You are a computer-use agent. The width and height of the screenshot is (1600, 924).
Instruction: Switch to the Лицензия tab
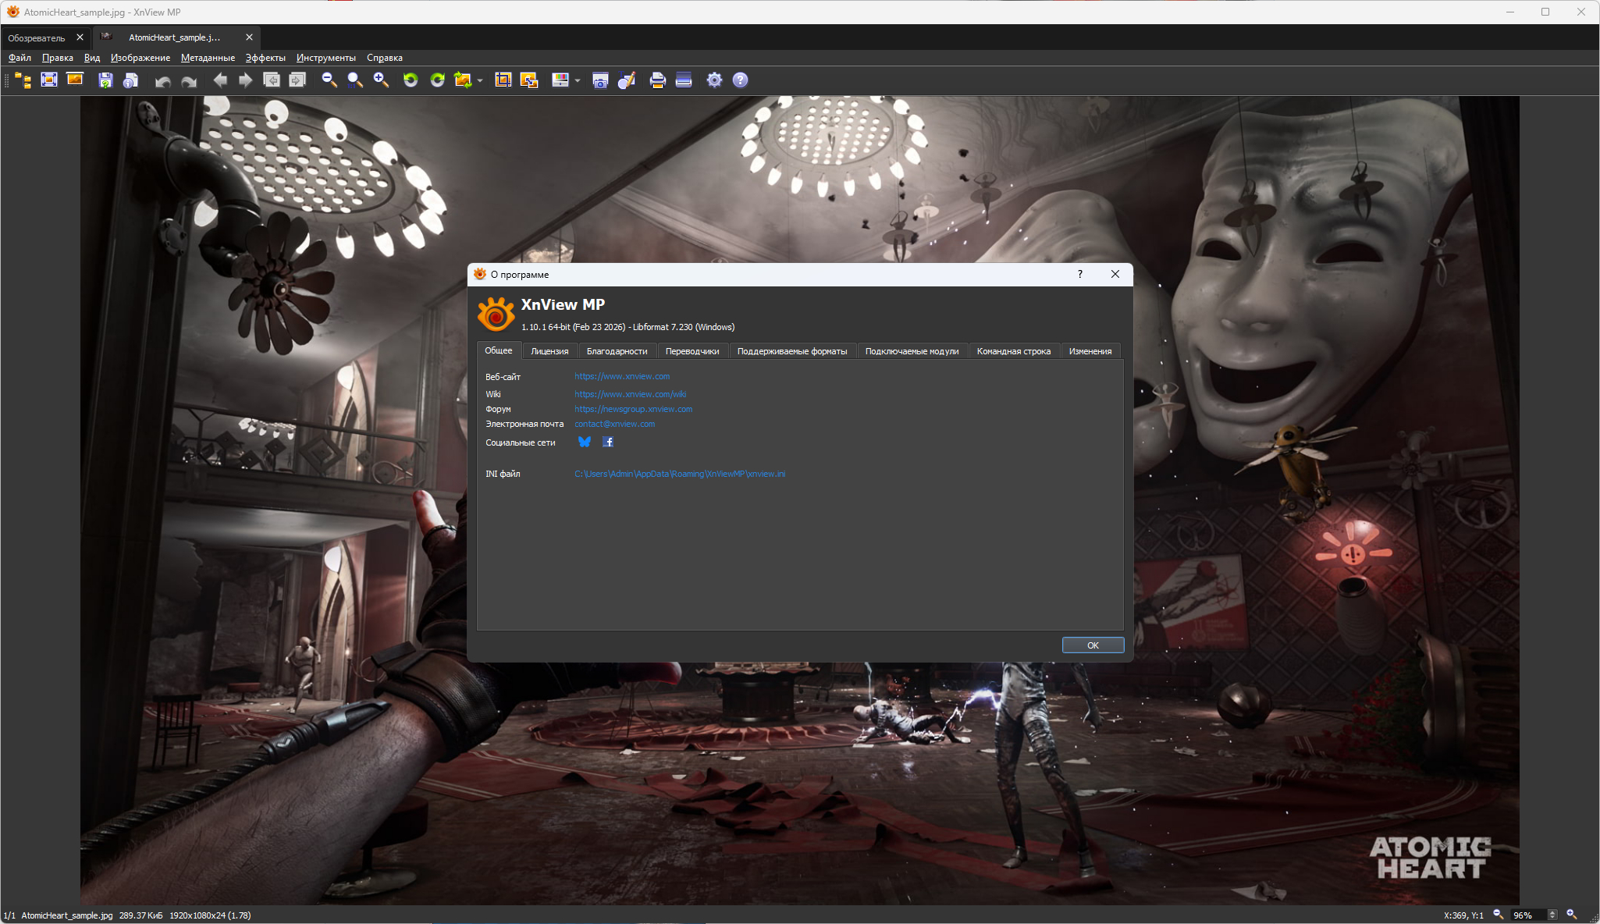(549, 351)
